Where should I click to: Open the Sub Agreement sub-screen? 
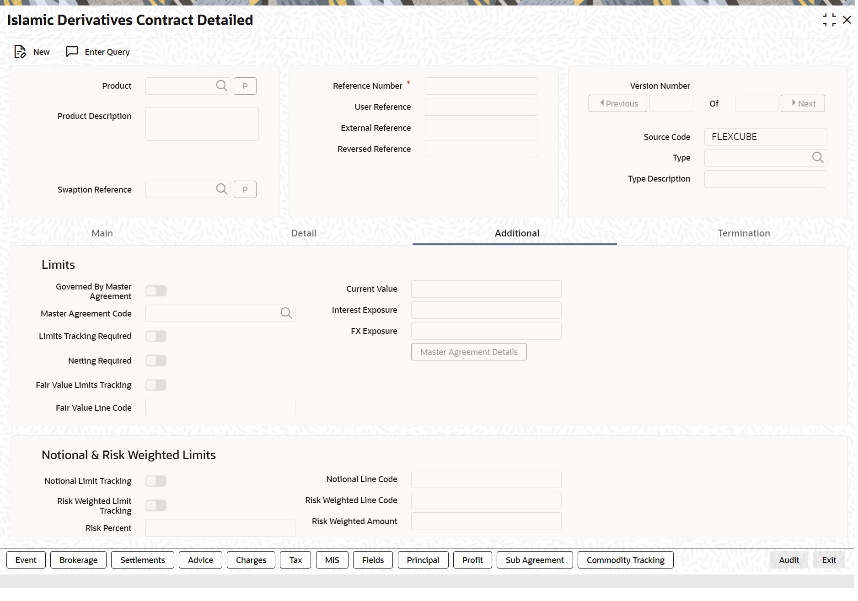[535, 560]
